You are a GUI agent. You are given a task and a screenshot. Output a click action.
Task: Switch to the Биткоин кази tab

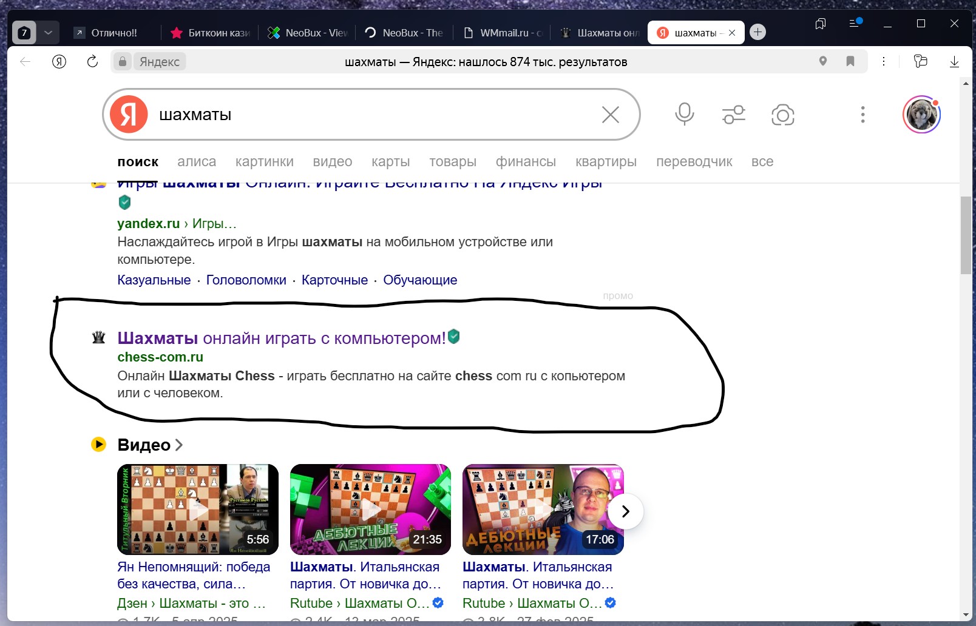(210, 33)
